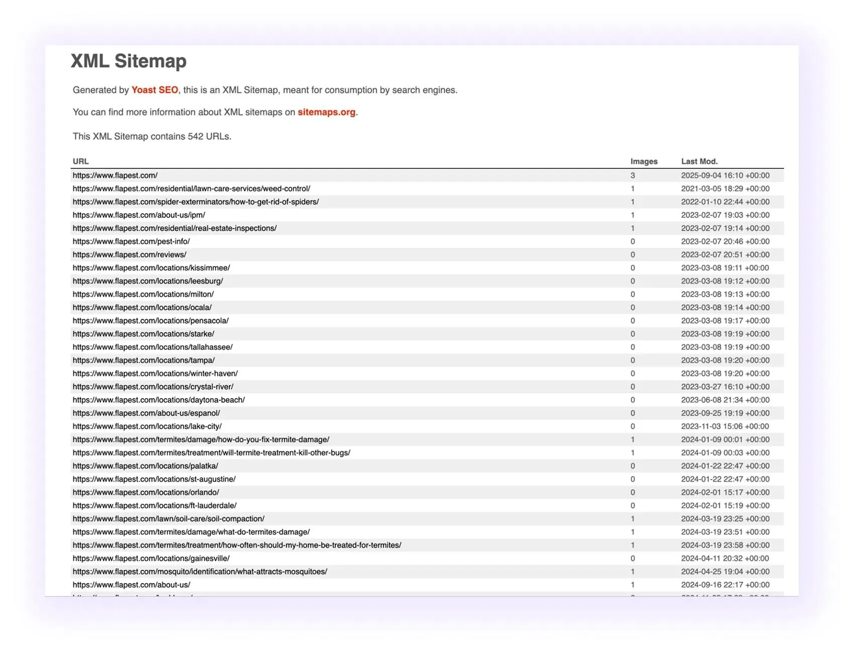Open the sitemaps.org link

[327, 112]
